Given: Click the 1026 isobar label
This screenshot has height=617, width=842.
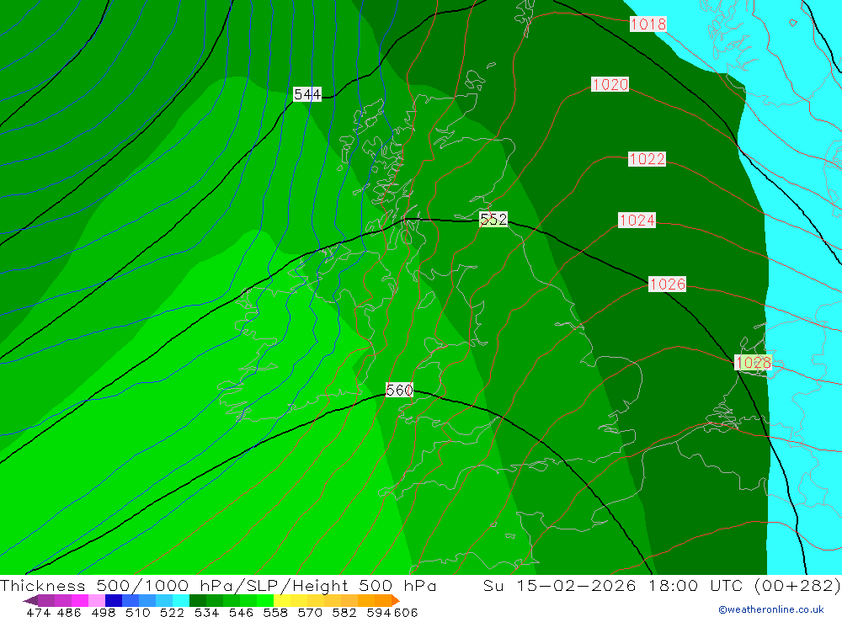Looking at the screenshot, I should tap(668, 284).
